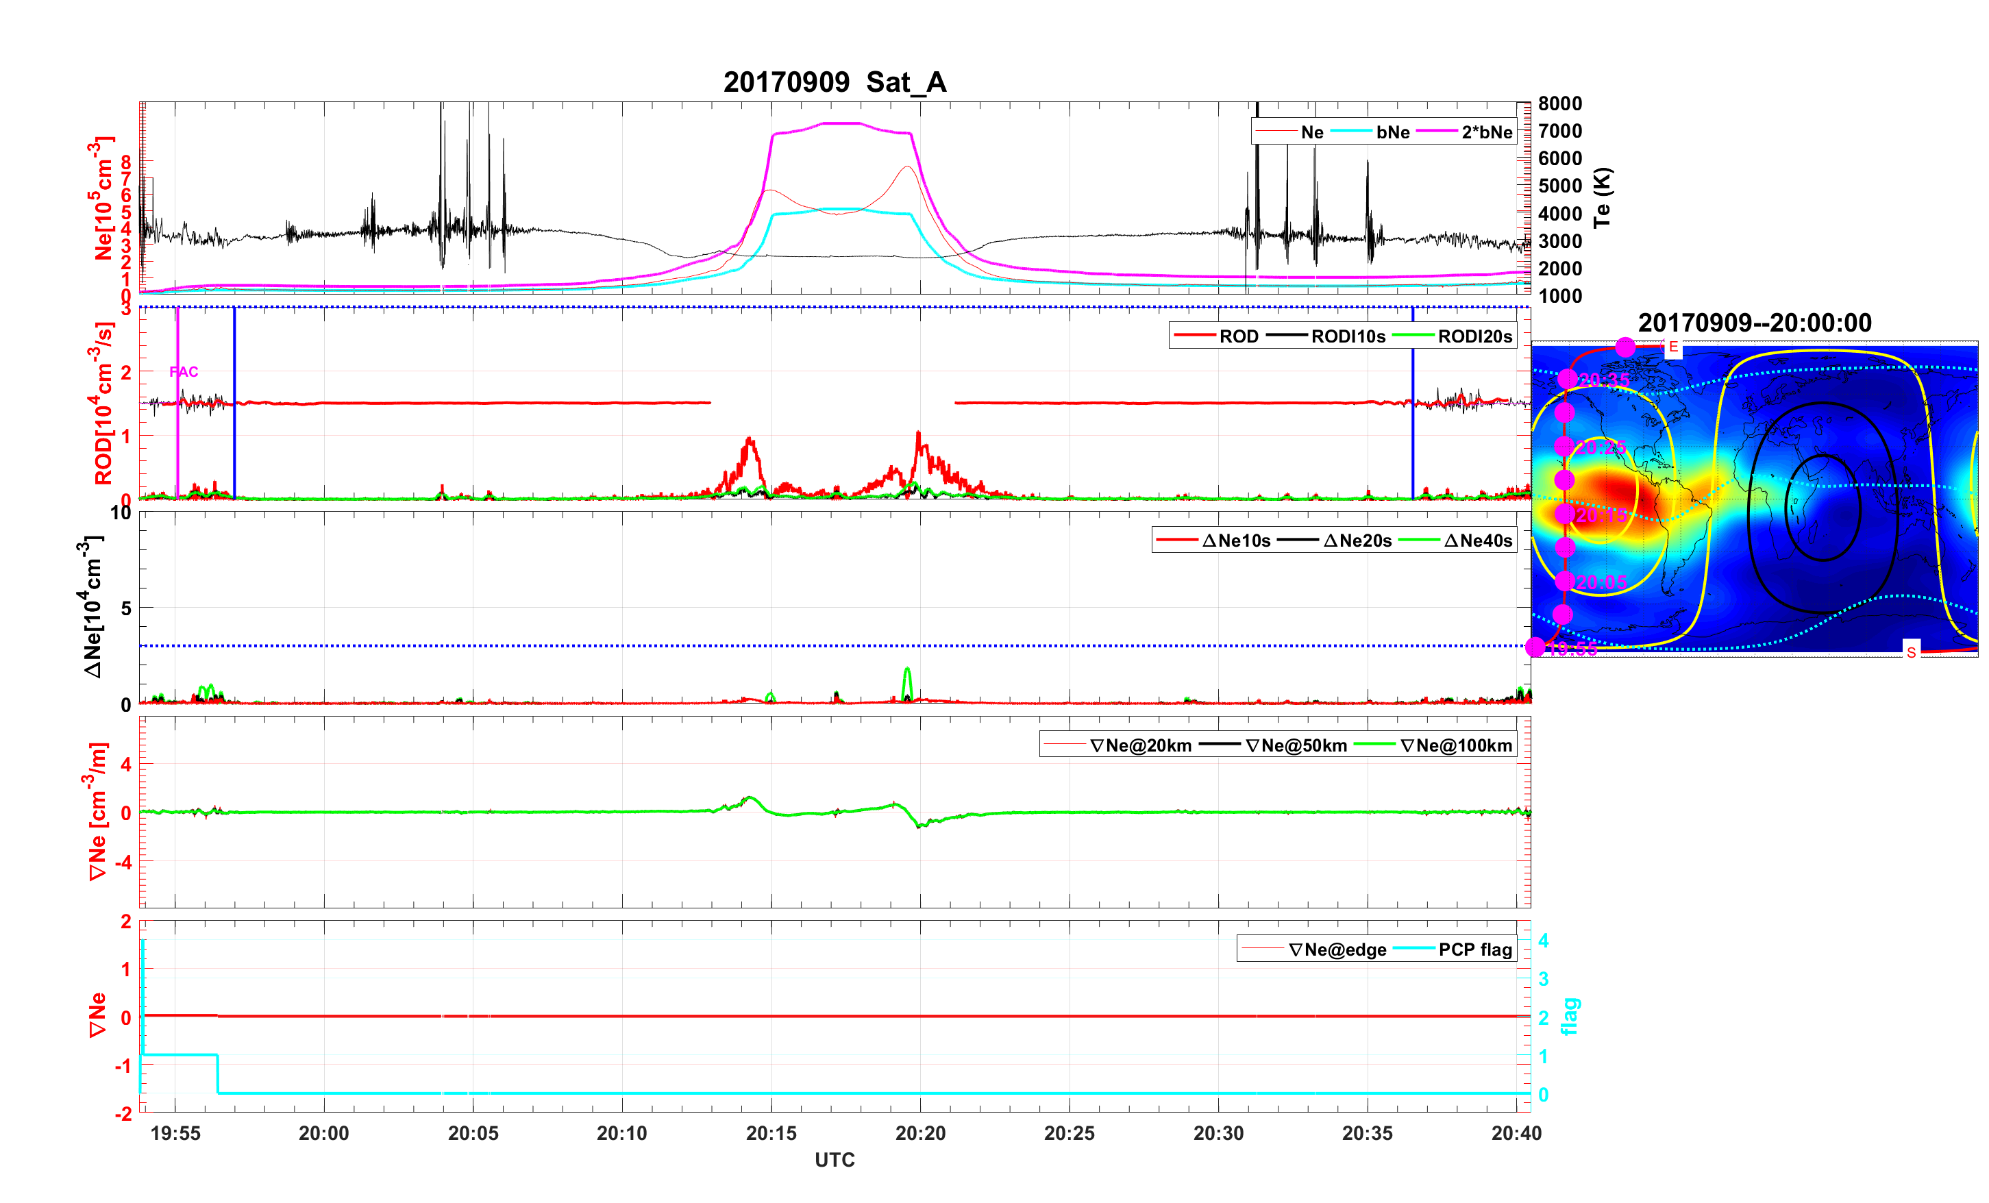1989x1203 pixels.
Task: Click the magenta 20:25 orbit marker
Action: click(1564, 447)
